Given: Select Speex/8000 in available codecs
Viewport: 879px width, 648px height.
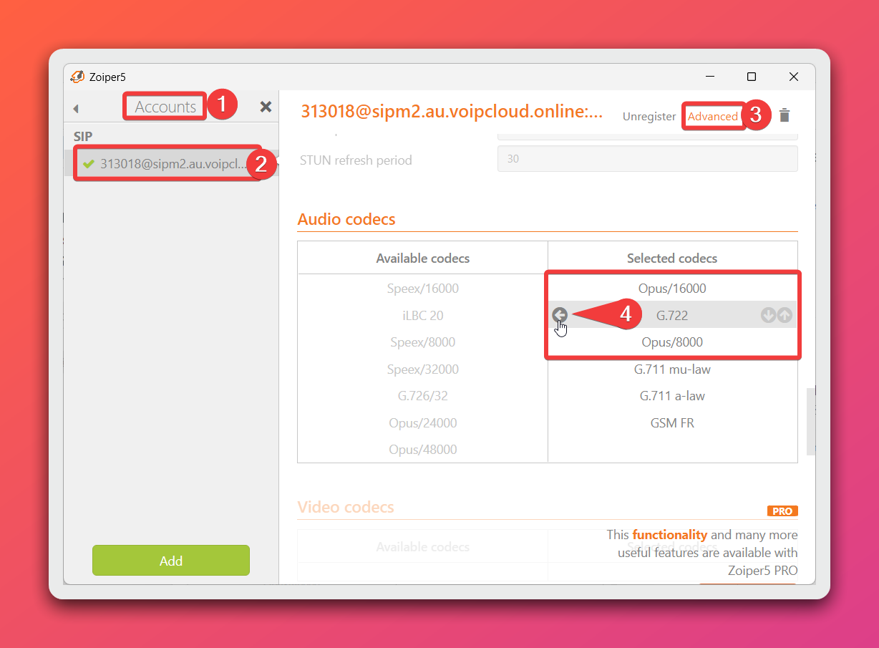Looking at the screenshot, I should pyautogui.click(x=423, y=342).
